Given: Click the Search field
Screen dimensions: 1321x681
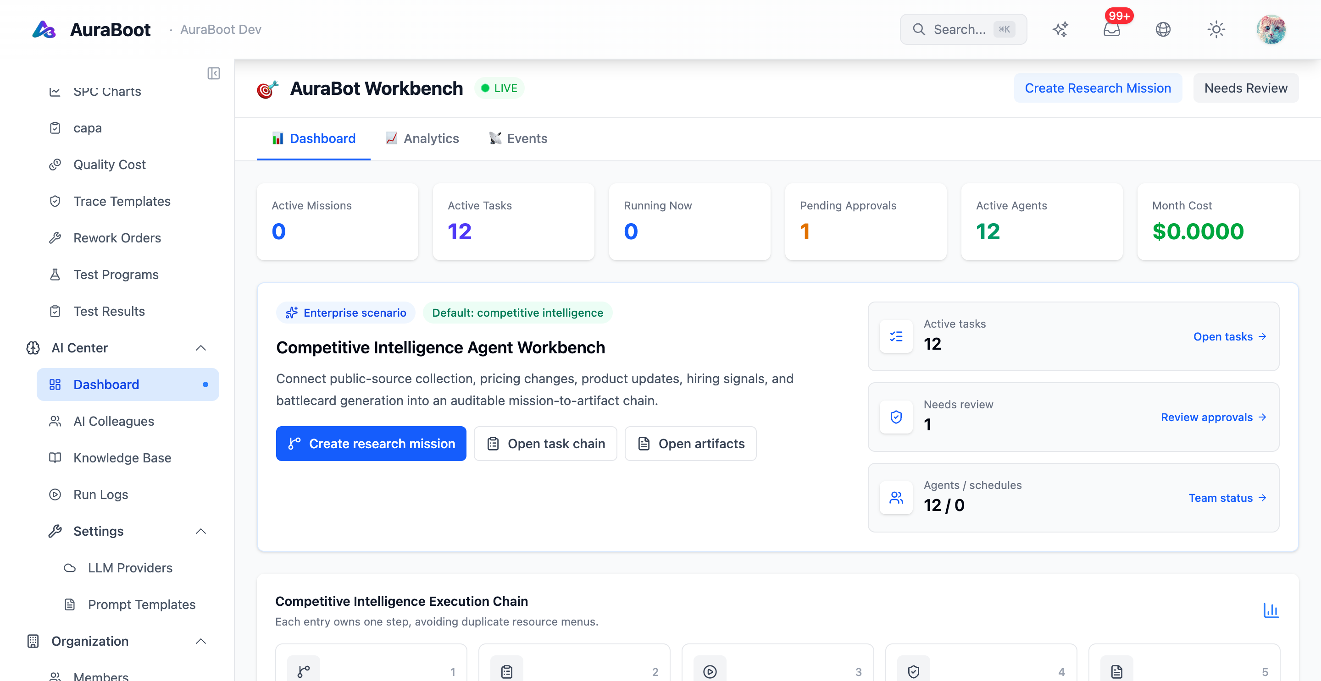Looking at the screenshot, I should point(963,29).
